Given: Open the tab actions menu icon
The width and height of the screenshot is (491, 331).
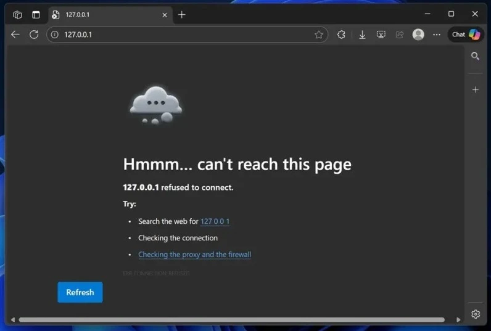Looking at the screenshot, I should click(36, 14).
